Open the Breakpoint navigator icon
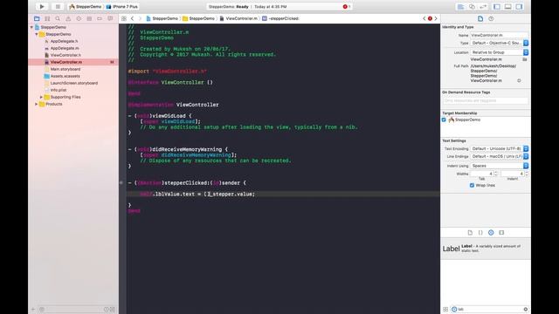Screen dimensions: 559x314 (x=100, y=18)
